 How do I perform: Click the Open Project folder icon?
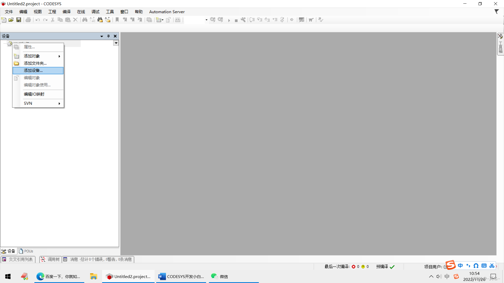click(x=11, y=20)
